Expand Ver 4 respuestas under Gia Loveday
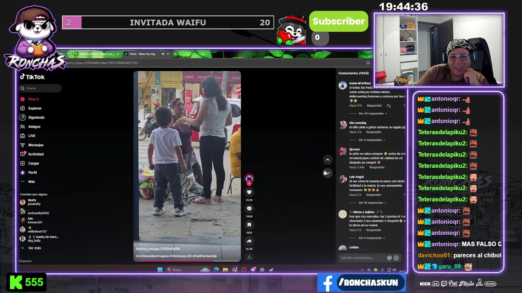 (372, 140)
